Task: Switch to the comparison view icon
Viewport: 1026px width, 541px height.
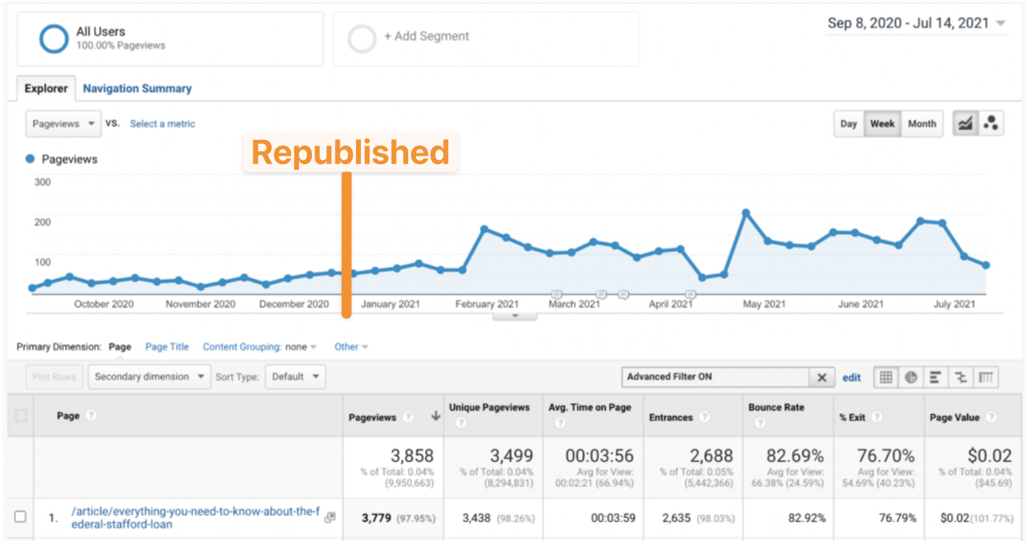Action: pos(960,378)
